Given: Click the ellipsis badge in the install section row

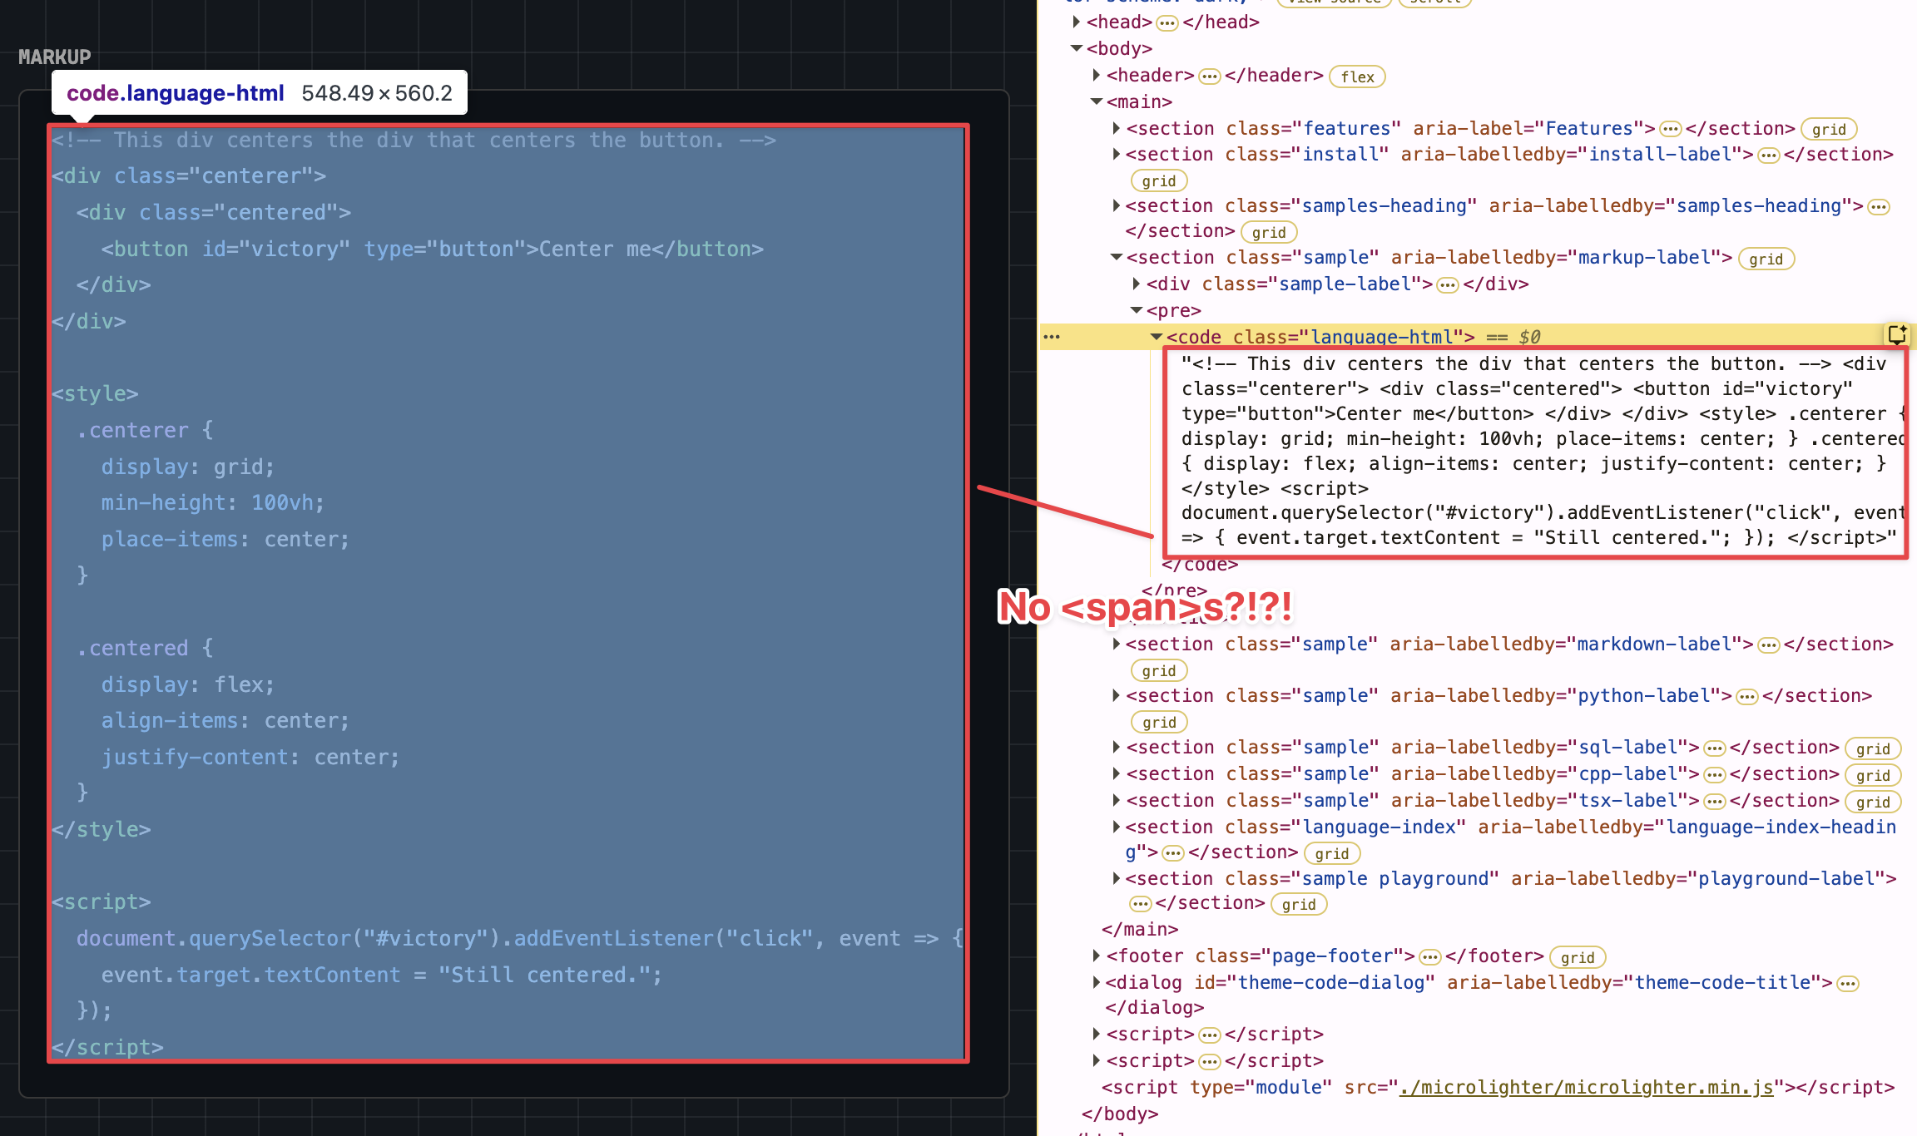Looking at the screenshot, I should point(1768,156).
